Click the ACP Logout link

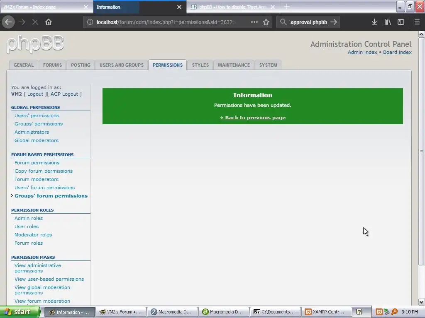pos(64,94)
